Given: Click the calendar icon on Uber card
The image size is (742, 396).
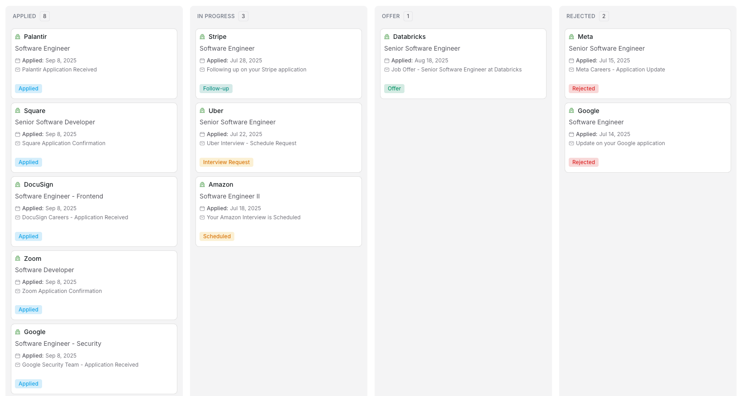Looking at the screenshot, I should click(202, 134).
